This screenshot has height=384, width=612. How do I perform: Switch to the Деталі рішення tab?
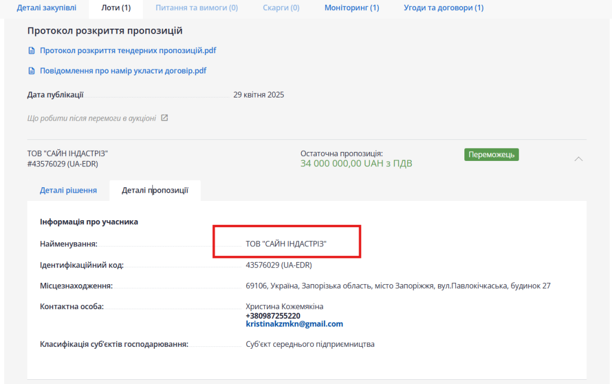68,190
